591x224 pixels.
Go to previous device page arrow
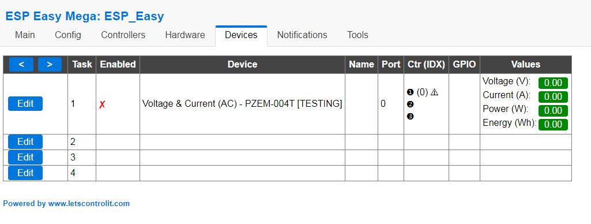point(21,65)
